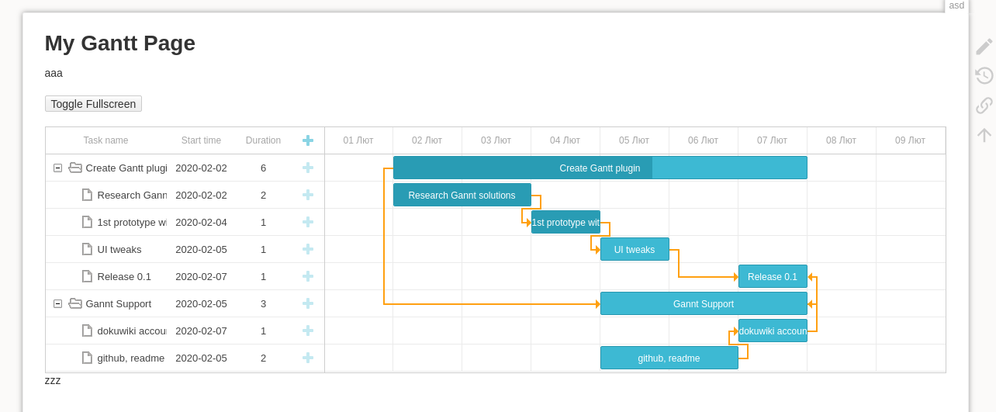Click the Create Gantt plugin progress bar
The width and height of the screenshot is (996, 412).
coord(600,168)
